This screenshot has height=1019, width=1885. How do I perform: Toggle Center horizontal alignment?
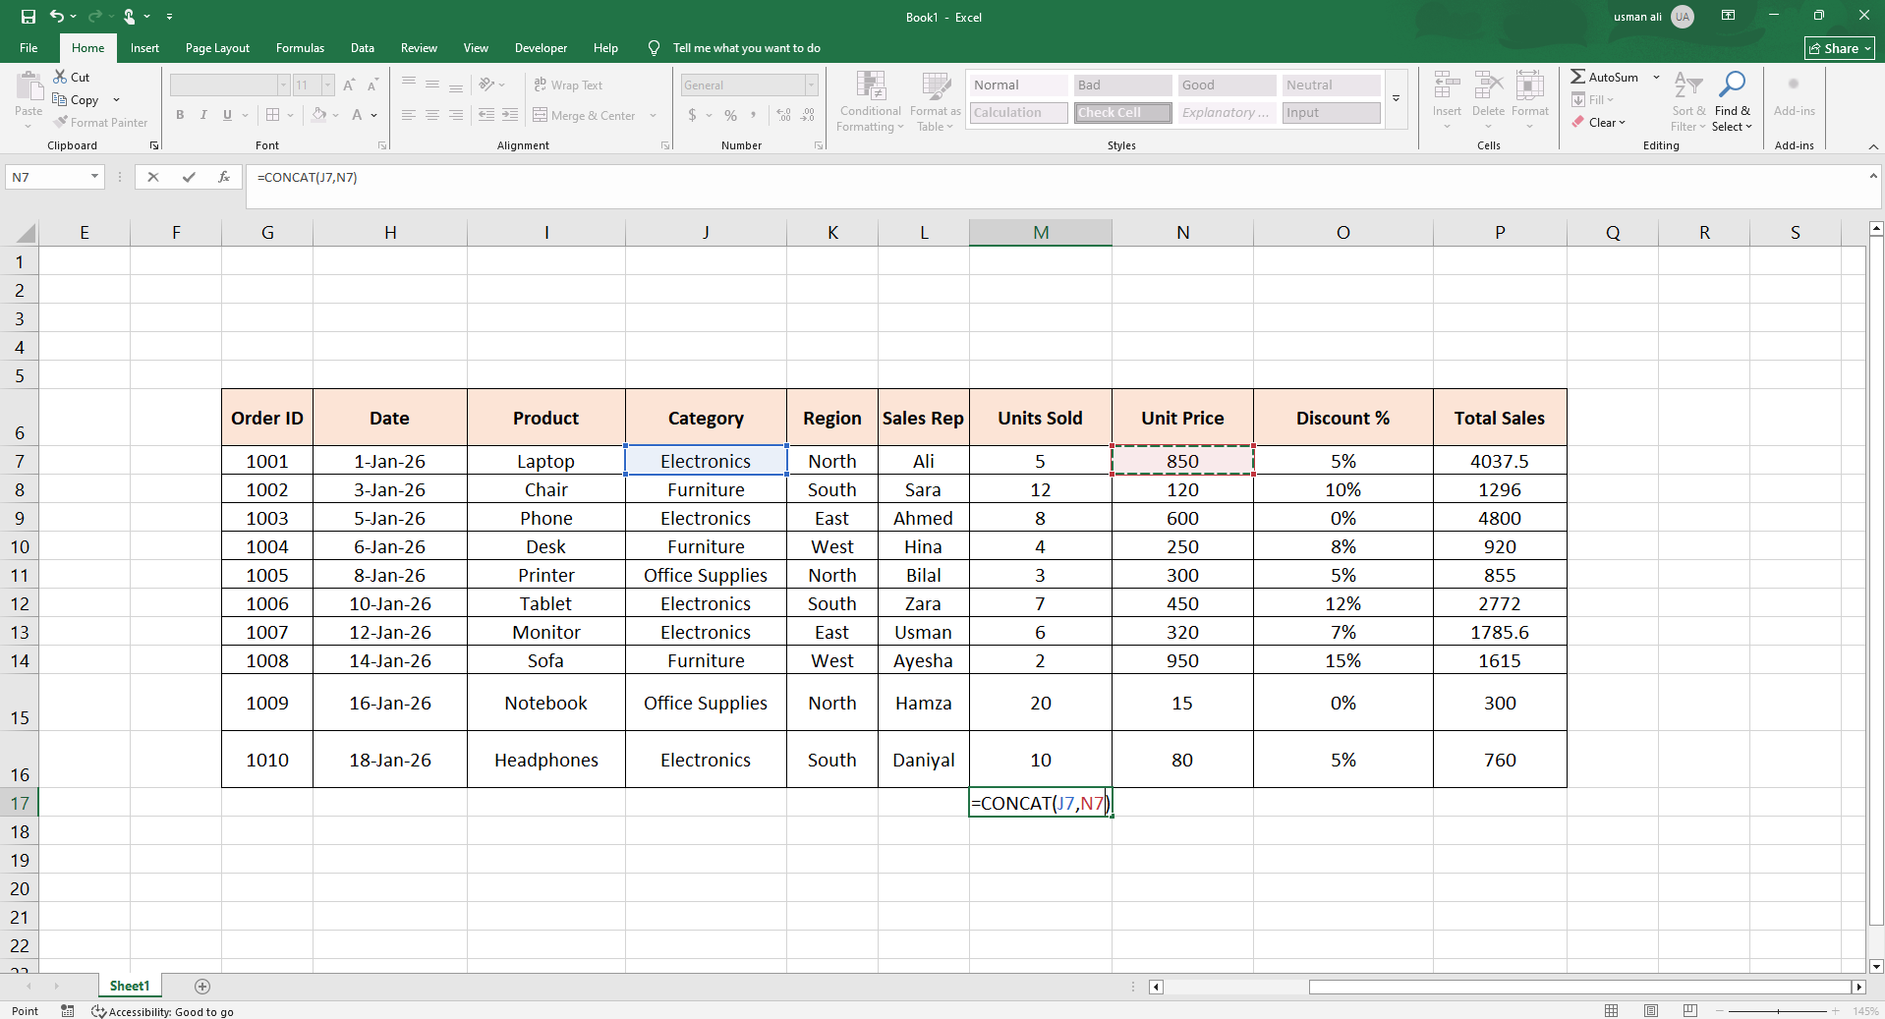432,115
